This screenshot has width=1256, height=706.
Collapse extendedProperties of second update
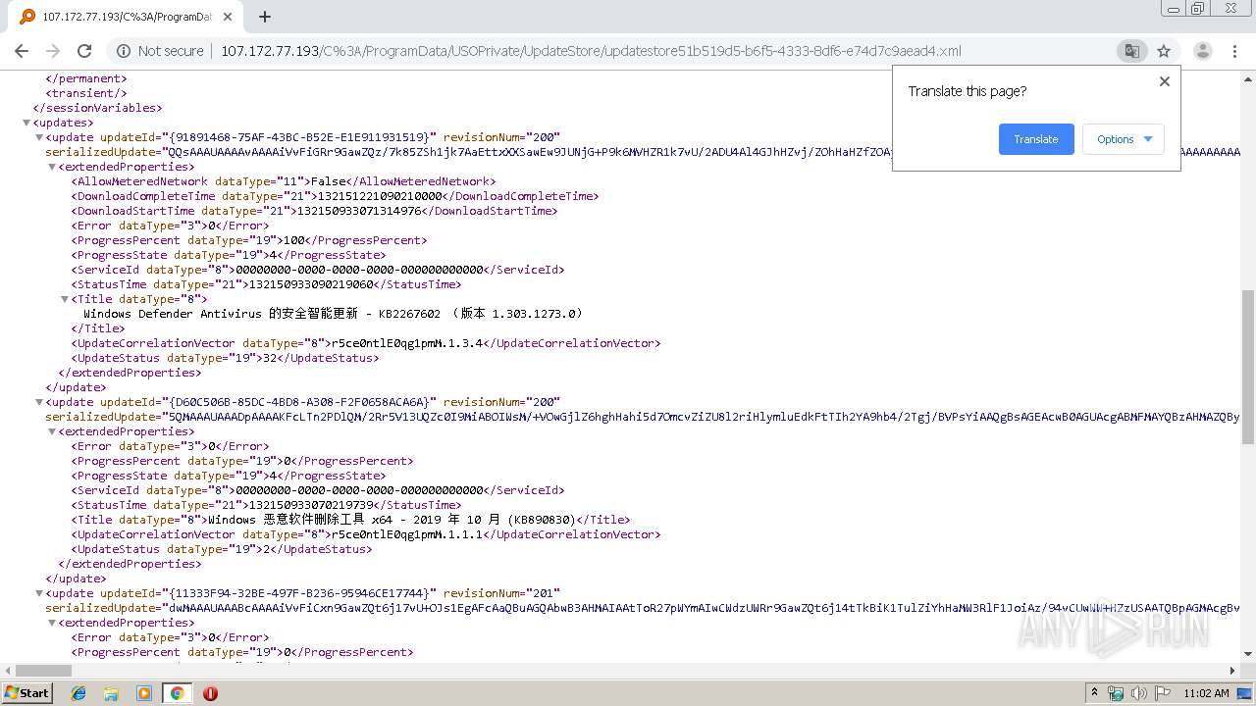pos(52,431)
